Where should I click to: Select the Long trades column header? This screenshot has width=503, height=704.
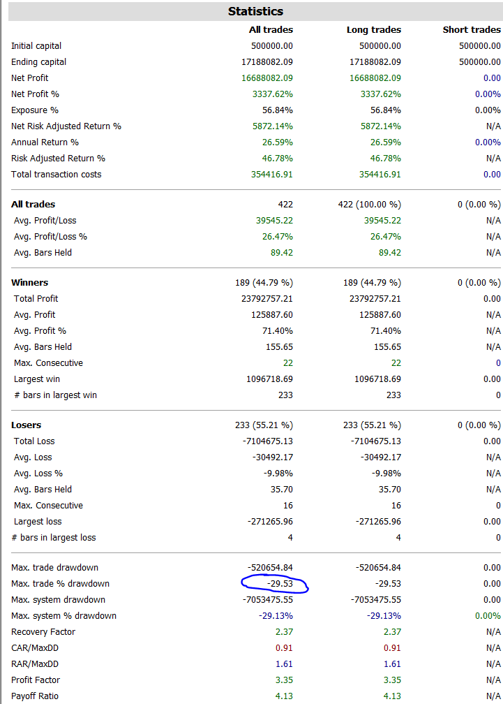(373, 29)
